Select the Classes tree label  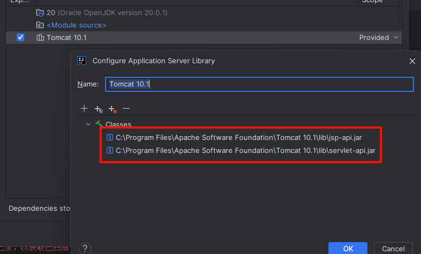tap(118, 124)
